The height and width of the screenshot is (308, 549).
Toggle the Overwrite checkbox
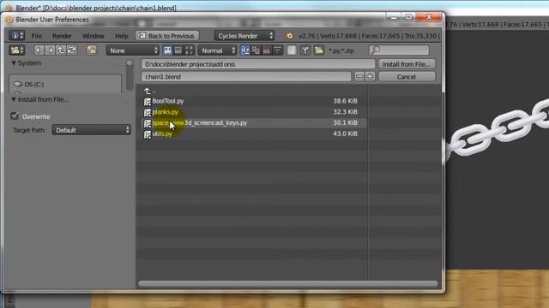click(15, 116)
